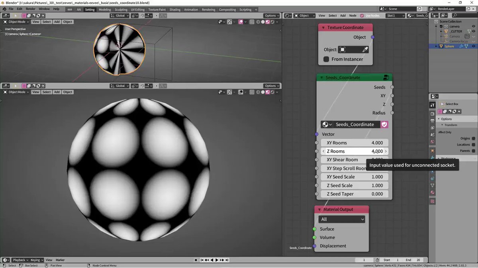Collapse the Texture Coordinate node
The height and width of the screenshot is (268, 478).
pos(323,27)
